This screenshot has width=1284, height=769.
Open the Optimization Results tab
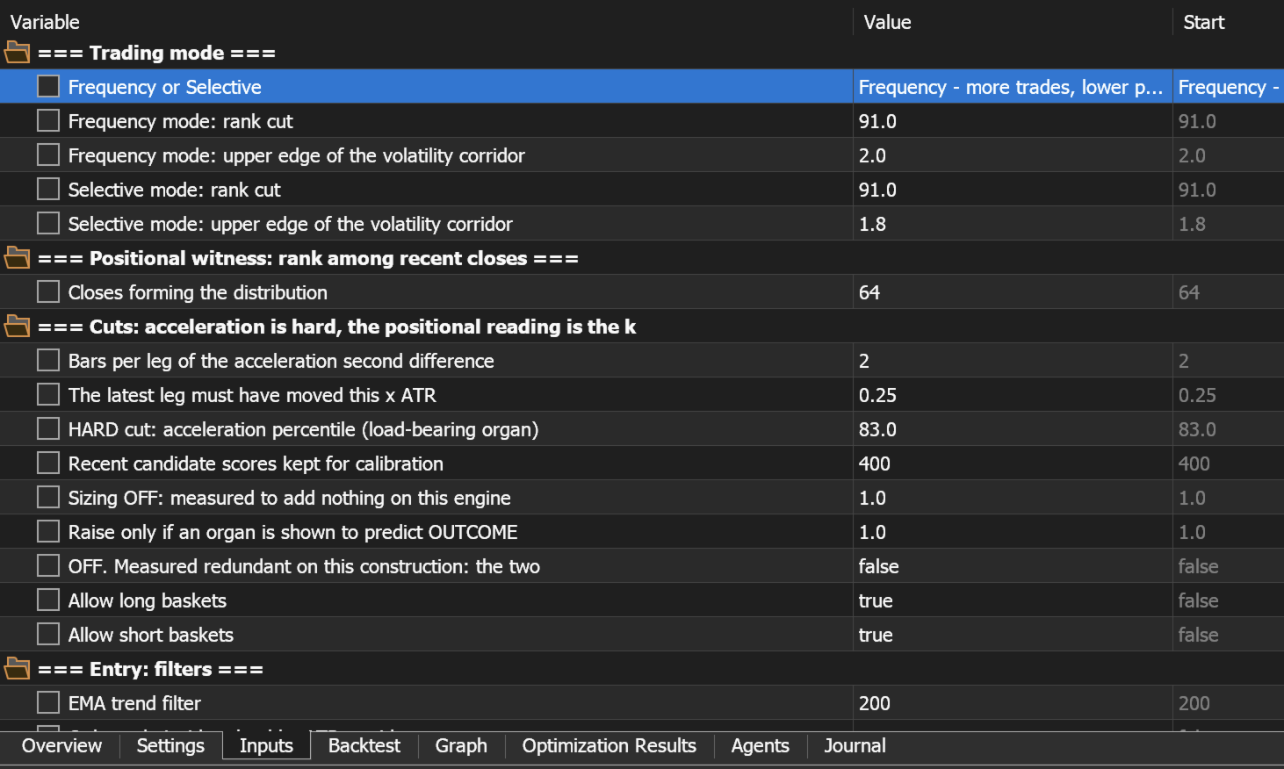(x=610, y=746)
